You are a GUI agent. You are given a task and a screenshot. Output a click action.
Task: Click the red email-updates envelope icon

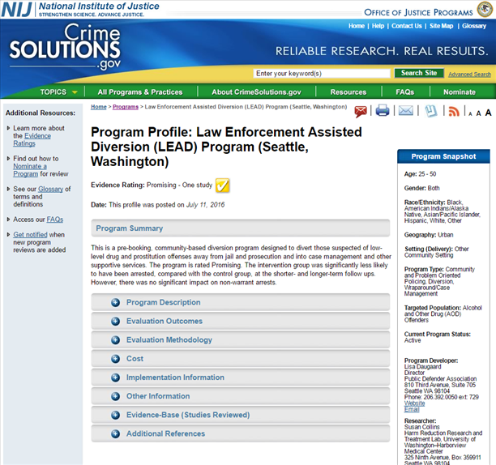click(361, 112)
